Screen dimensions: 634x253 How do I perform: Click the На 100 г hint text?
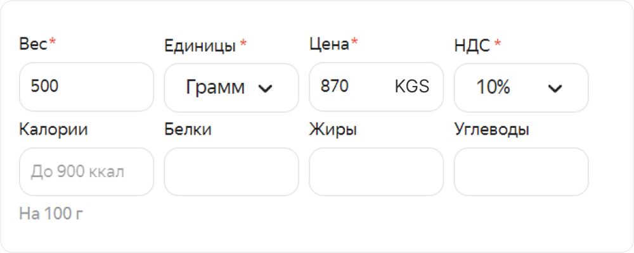pos(51,214)
